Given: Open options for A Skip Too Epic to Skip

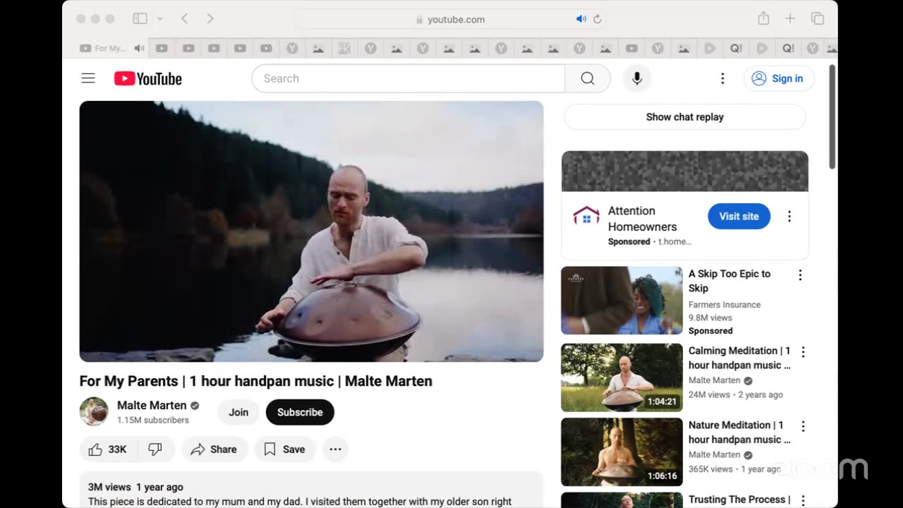Looking at the screenshot, I should pyautogui.click(x=800, y=275).
